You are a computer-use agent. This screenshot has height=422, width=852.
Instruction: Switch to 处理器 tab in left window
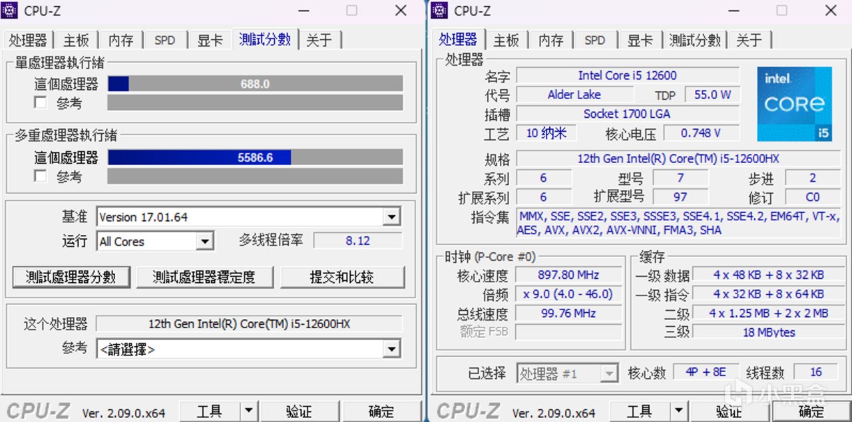(28, 41)
